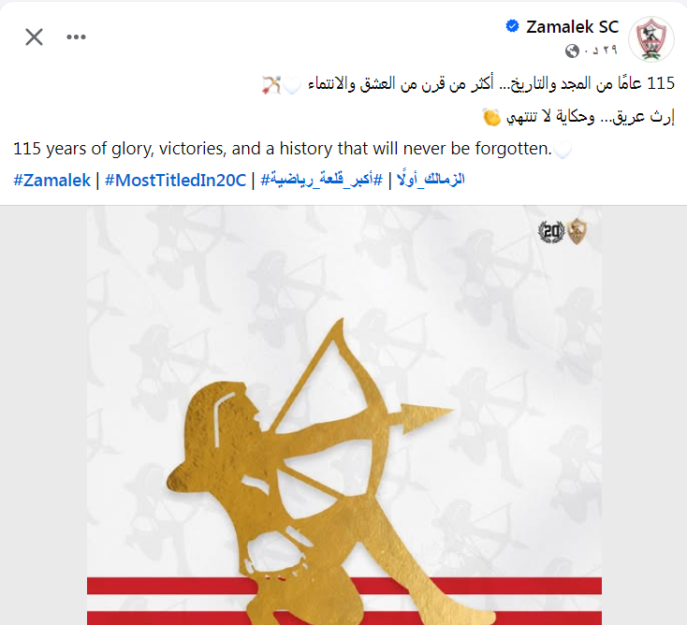Open the Zamalek SC profile picture
Image resolution: width=687 pixels, height=625 pixels.
coord(651,39)
